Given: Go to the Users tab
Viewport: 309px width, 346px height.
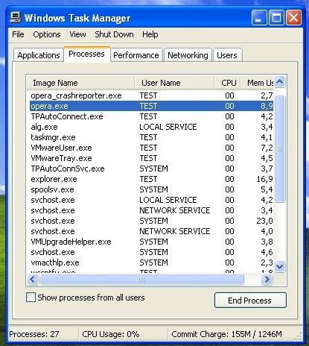Looking at the screenshot, I should [227, 55].
